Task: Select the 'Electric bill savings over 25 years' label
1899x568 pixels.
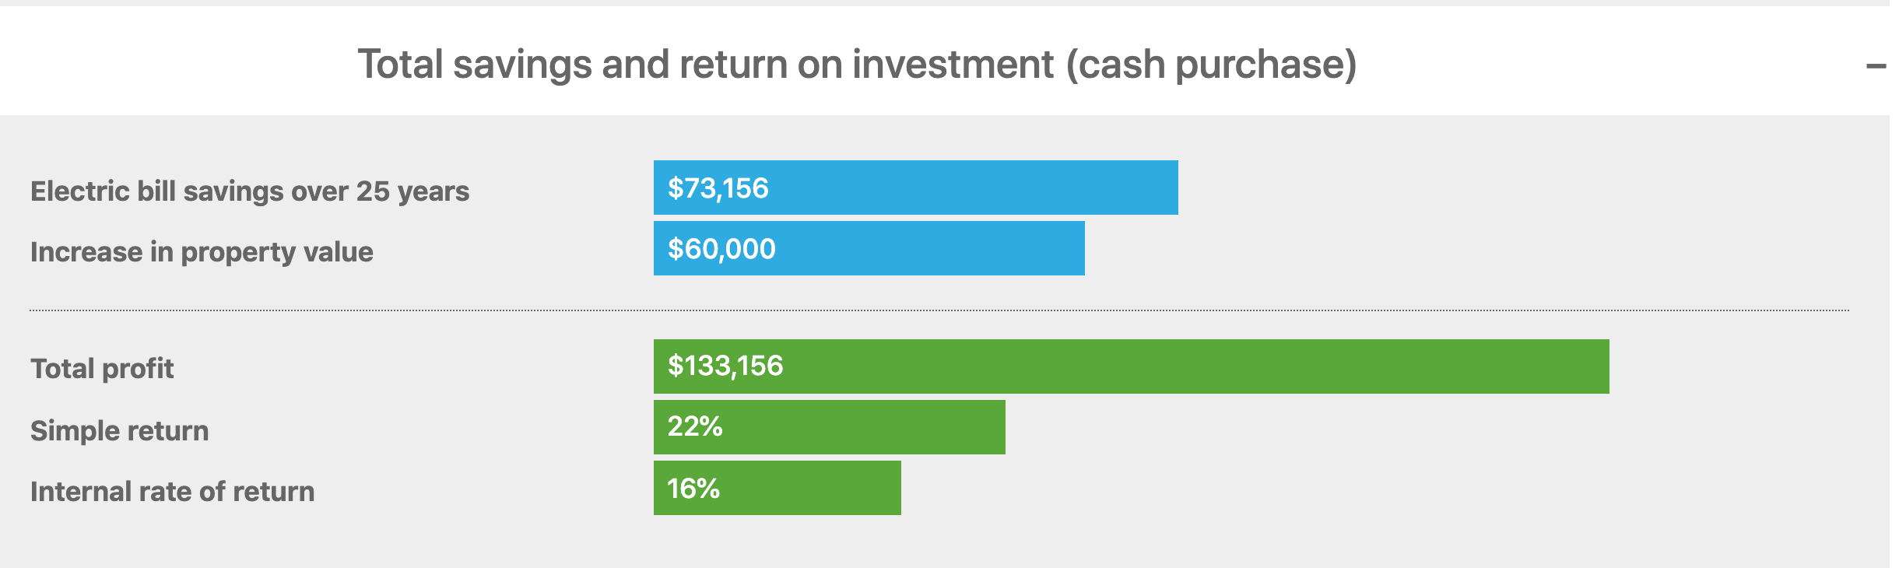Action: [x=250, y=191]
